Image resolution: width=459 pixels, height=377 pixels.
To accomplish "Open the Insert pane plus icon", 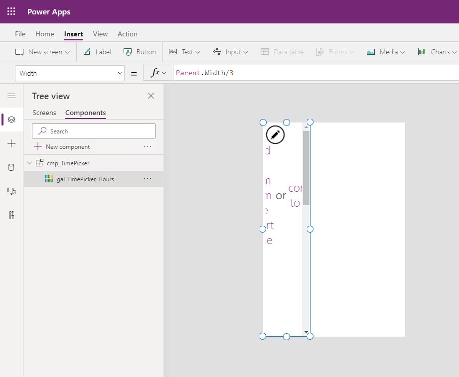I will pyautogui.click(x=11, y=143).
